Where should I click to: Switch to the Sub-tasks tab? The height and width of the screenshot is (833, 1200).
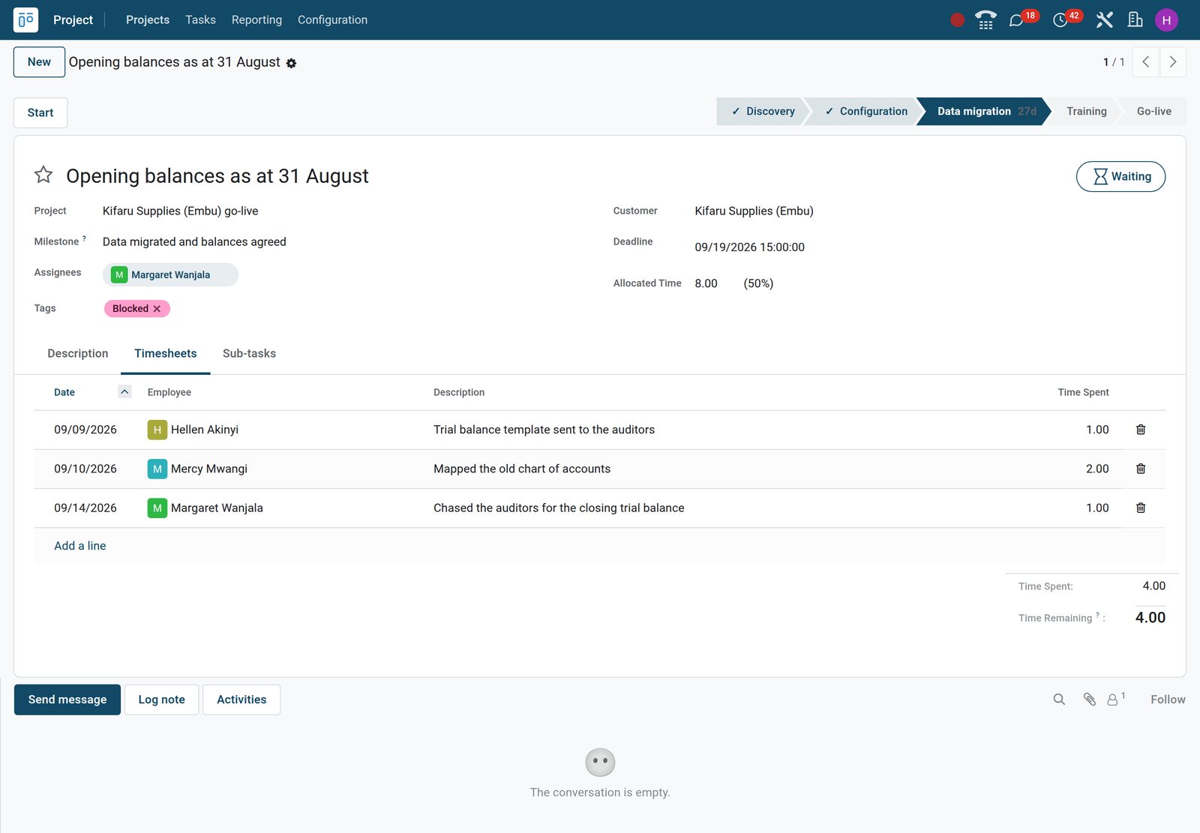pos(249,353)
